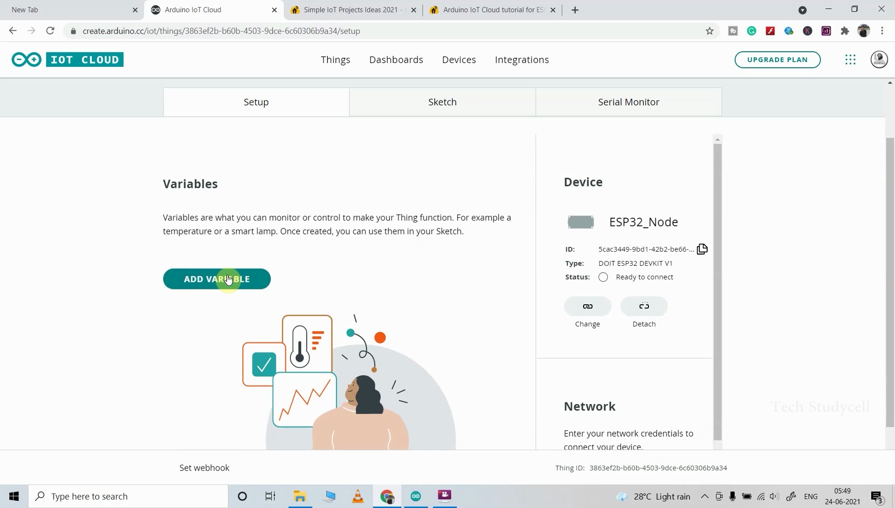Screen dimensions: 895x508
Task: Copy the device ID with the copy icon
Action: click(702, 249)
